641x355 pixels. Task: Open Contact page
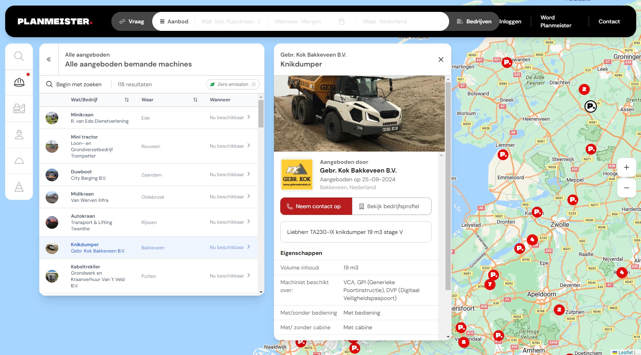click(609, 21)
